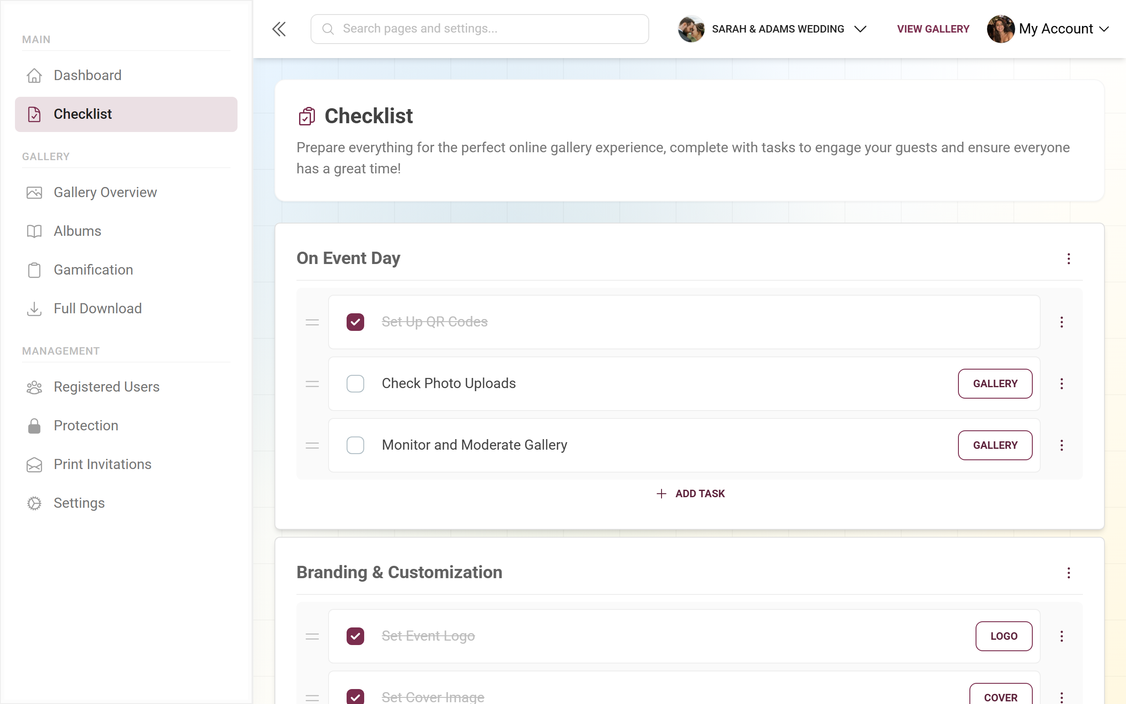Open options for Monitor and Moderate Gallery task
This screenshot has width=1126, height=704.
(x=1062, y=446)
